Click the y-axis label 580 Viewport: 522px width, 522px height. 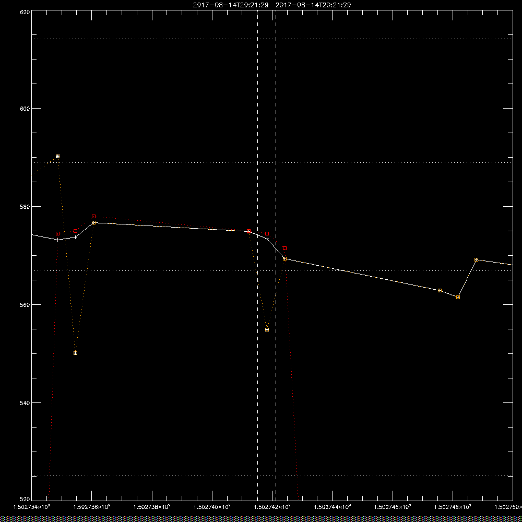25,207
